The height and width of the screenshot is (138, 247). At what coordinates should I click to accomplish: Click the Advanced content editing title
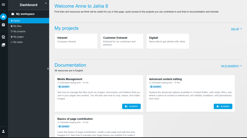coord(165,79)
